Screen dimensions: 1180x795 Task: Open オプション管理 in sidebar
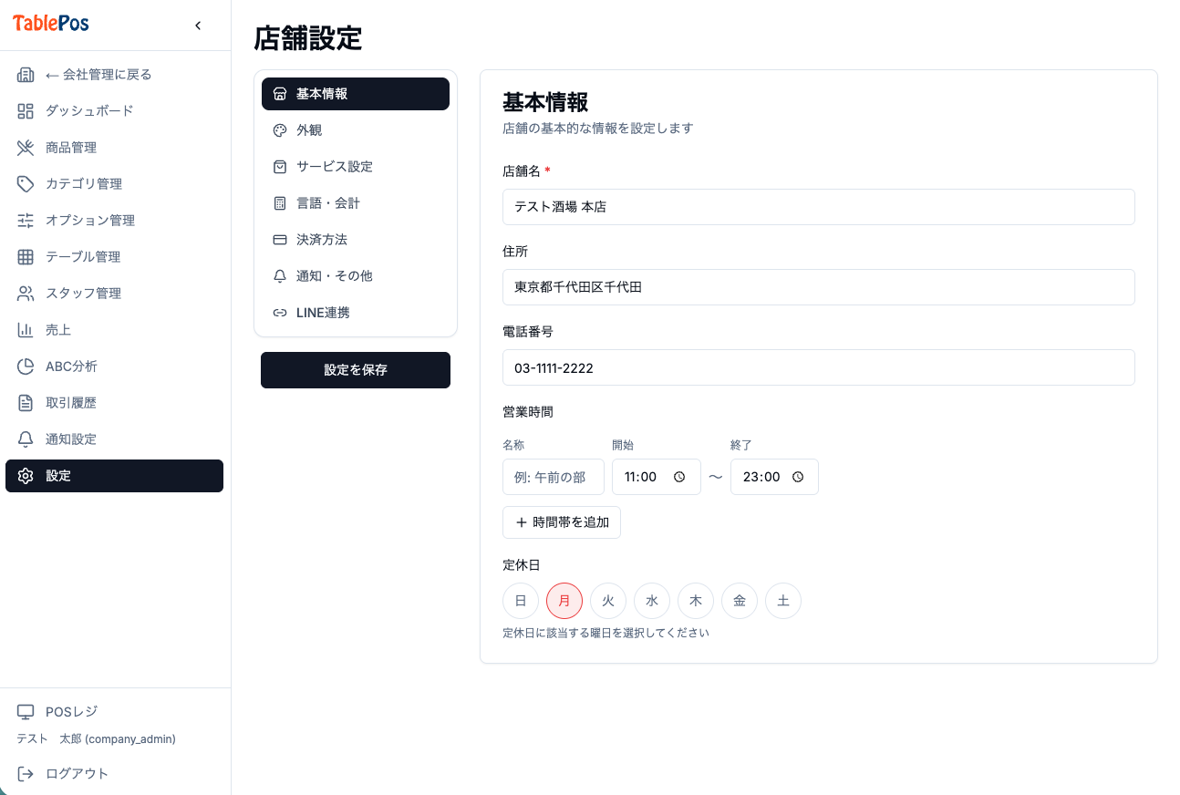click(114, 221)
